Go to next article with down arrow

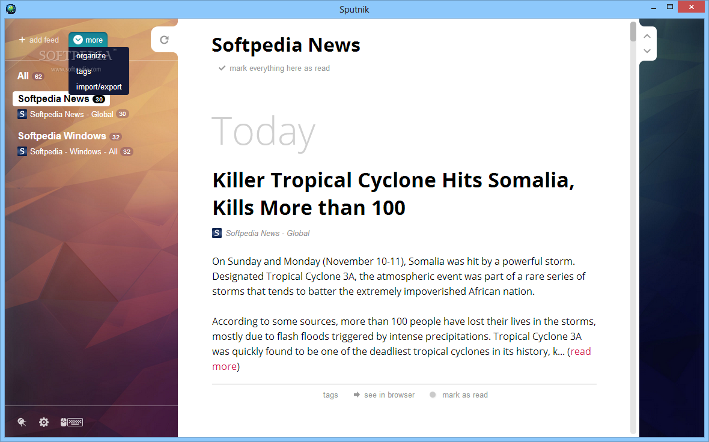[647, 51]
